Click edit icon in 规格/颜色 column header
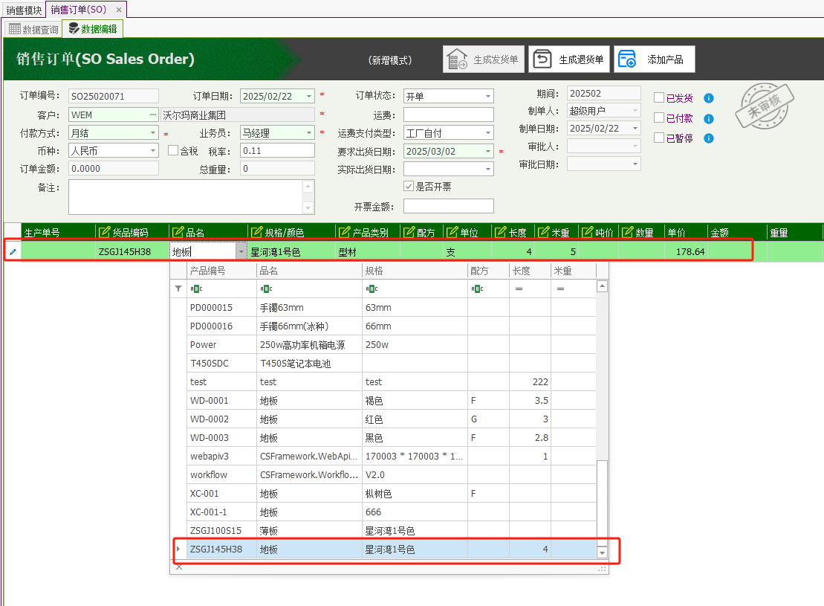 click(x=257, y=232)
